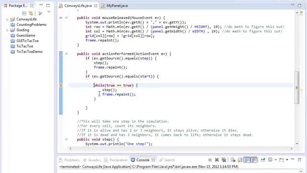The height and width of the screenshot is (173, 307).
Task: Expand the ConwaysLife project
Action: [7, 19]
